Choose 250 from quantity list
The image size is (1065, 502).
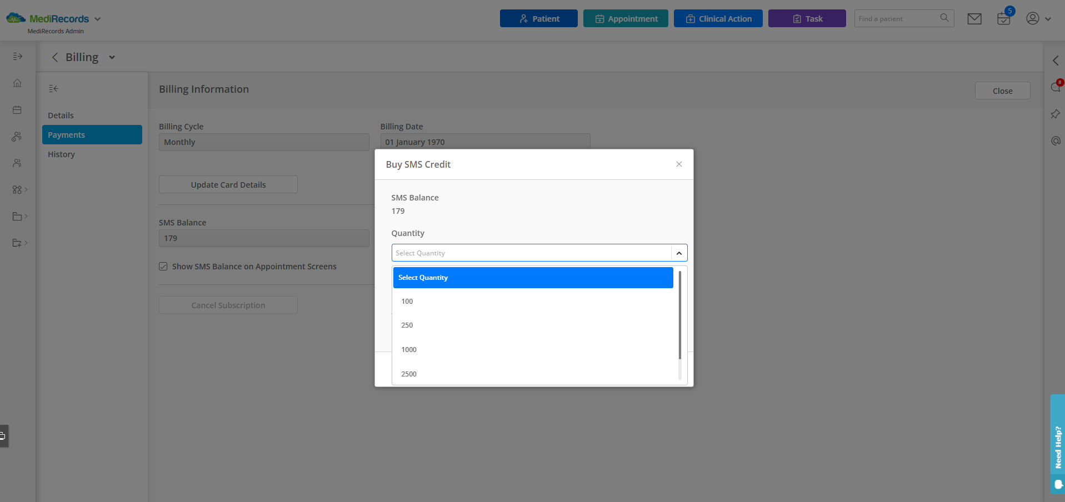[533, 325]
